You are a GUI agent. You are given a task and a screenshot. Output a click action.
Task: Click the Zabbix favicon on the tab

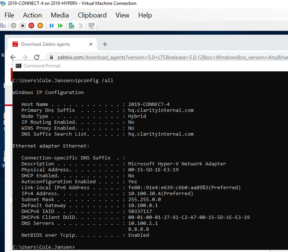pos(15,44)
